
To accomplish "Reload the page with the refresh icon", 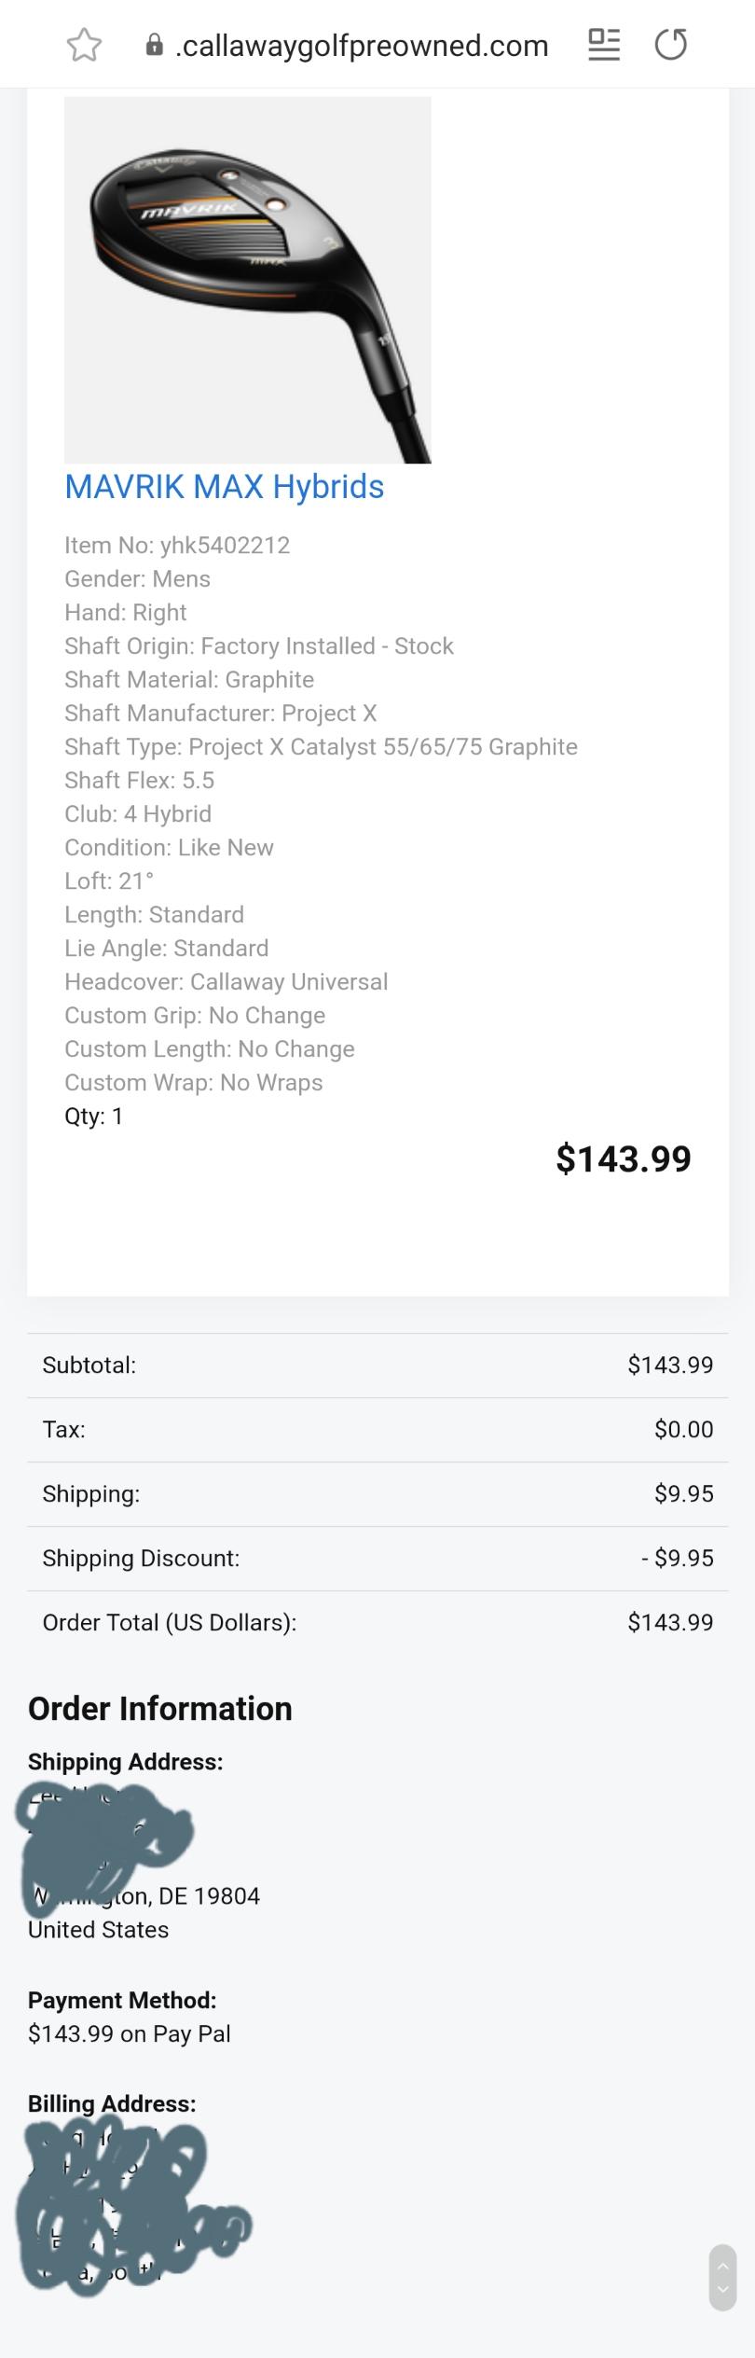I will (671, 44).
